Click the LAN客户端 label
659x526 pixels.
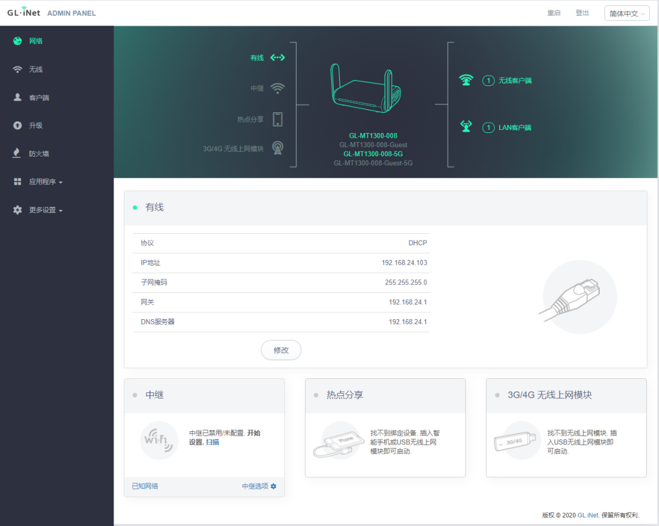pos(515,128)
